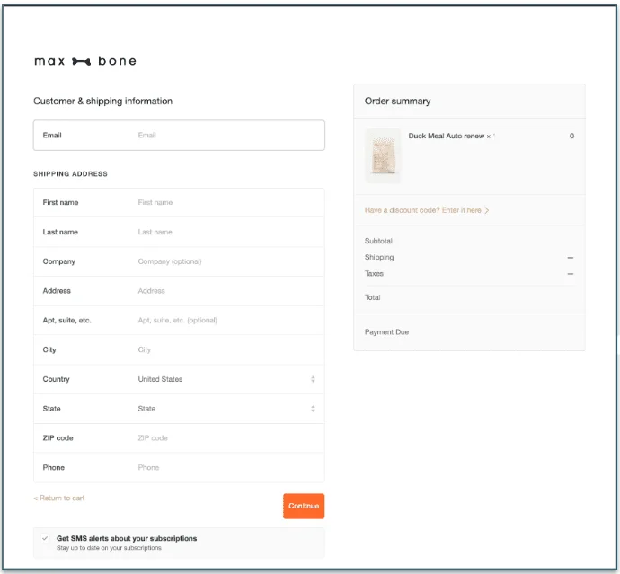Click the ZIP code field
620x574 pixels.
pyautogui.click(x=179, y=438)
